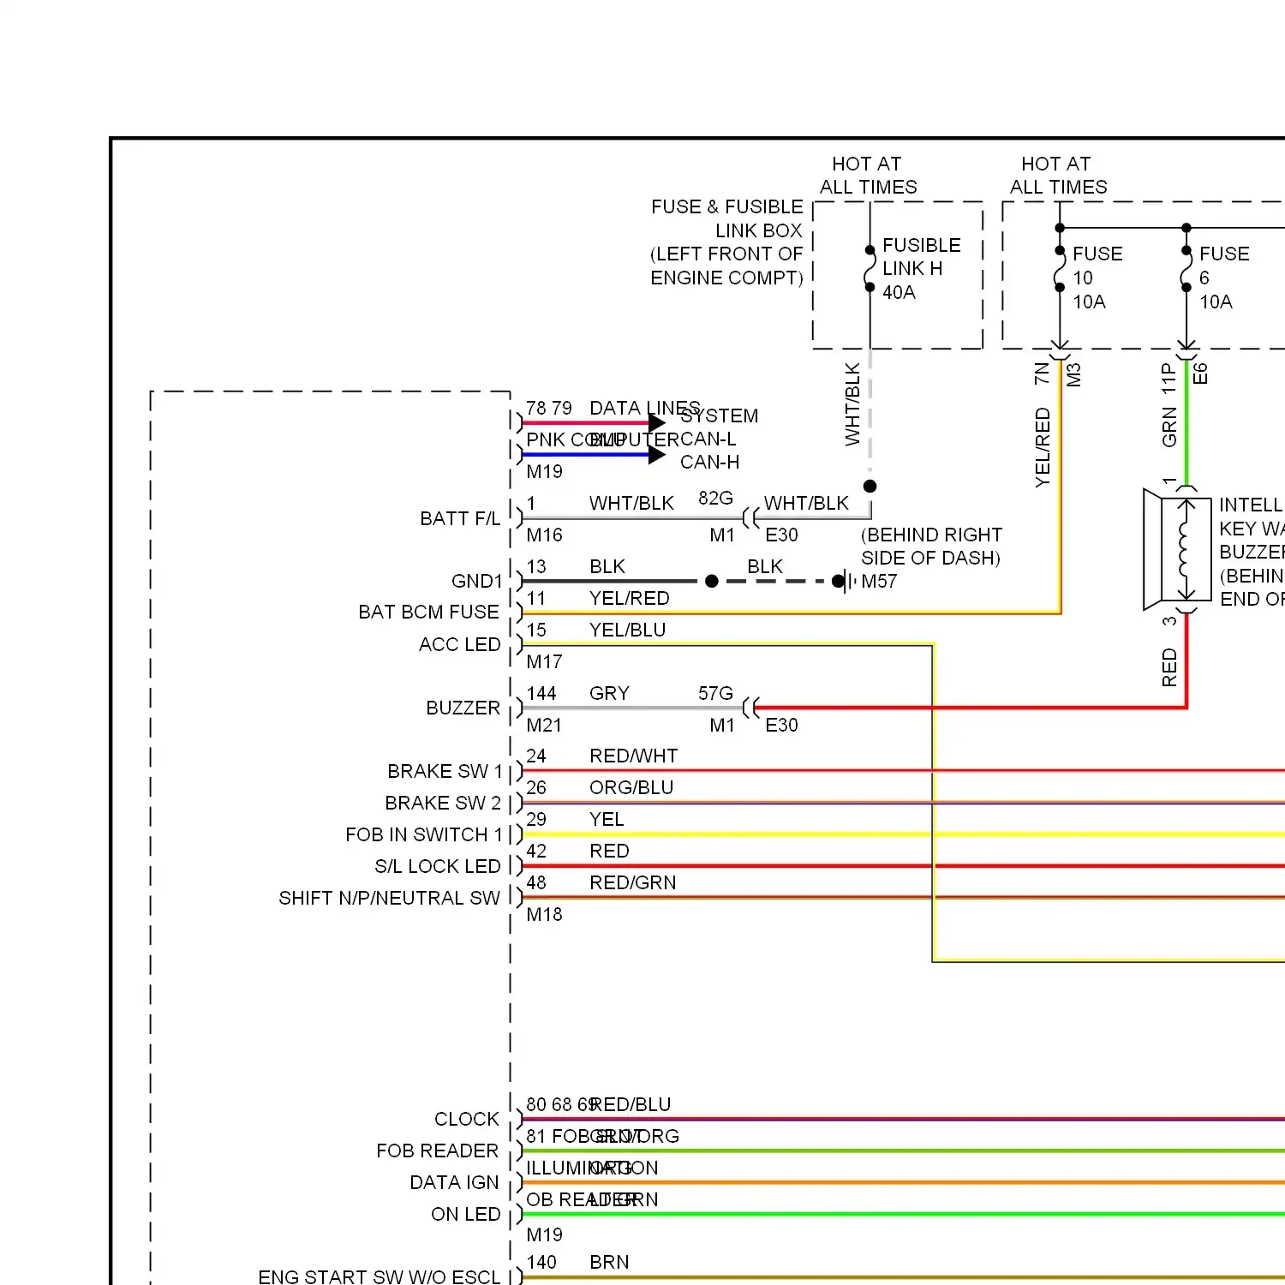
Task: Click the '82G' terminal label
Action: [715, 498]
